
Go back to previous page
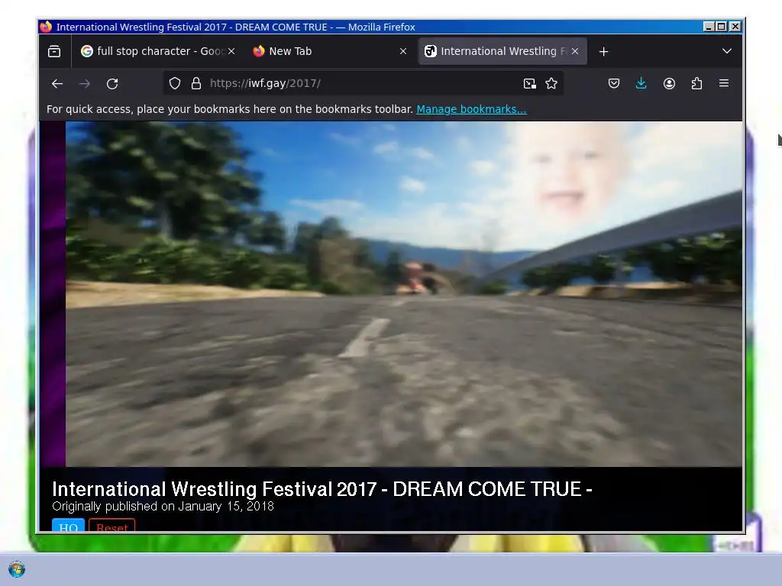(x=57, y=84)
